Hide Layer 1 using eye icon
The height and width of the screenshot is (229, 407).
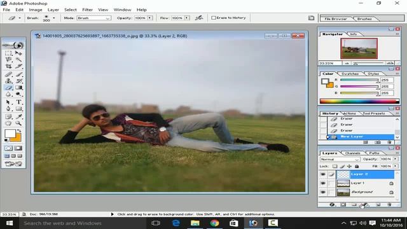point(323,183)
